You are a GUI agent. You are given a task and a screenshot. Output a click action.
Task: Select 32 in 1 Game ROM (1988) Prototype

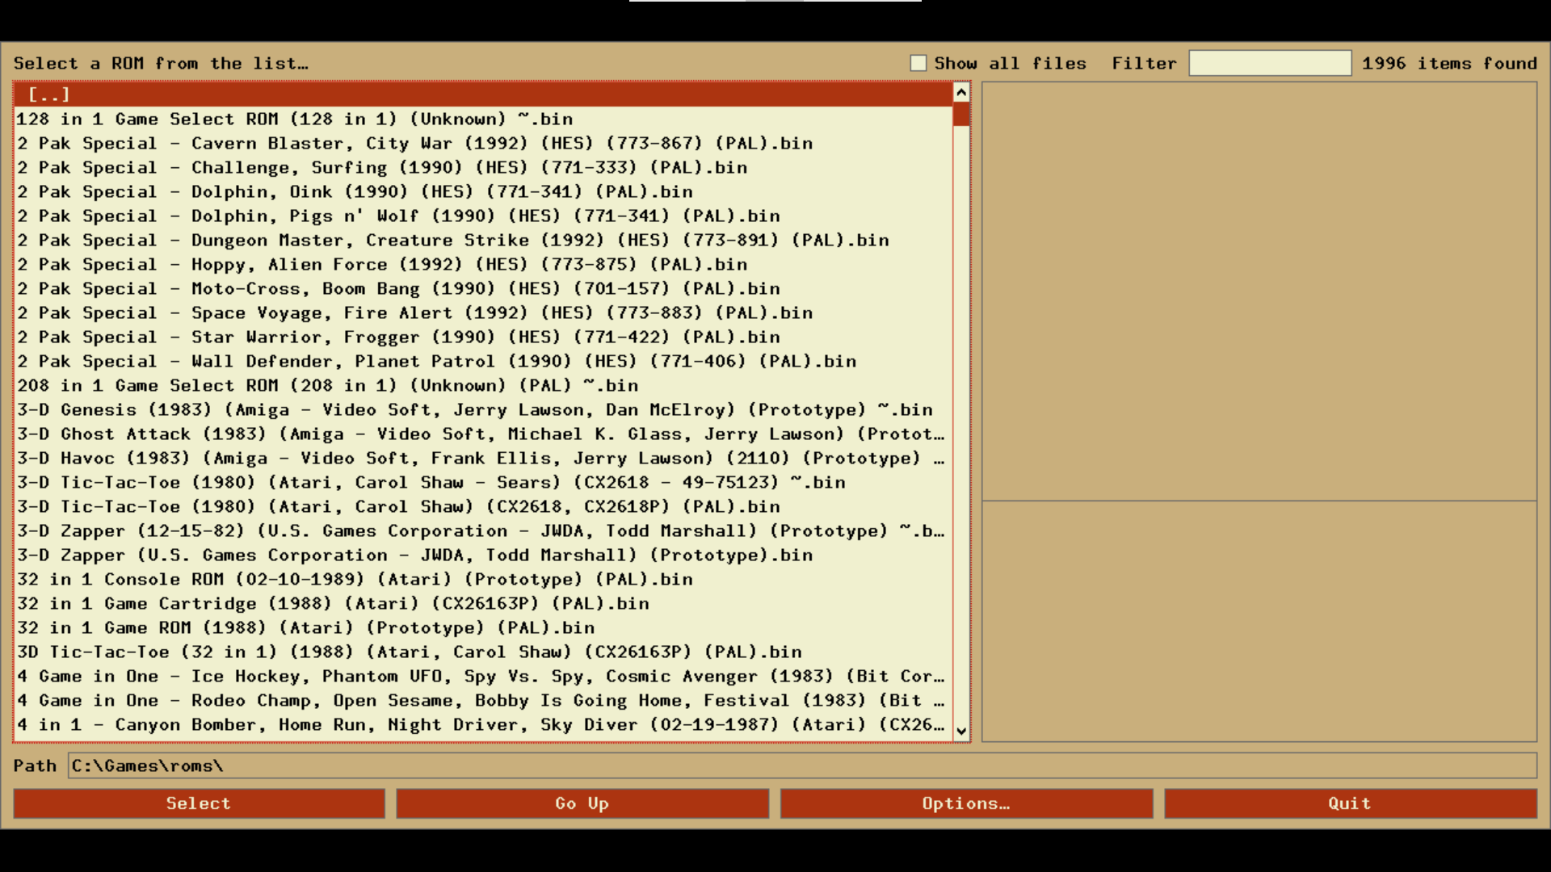click(x=483, y=627)
